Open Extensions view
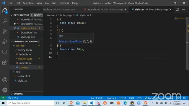 pos(5,62)
